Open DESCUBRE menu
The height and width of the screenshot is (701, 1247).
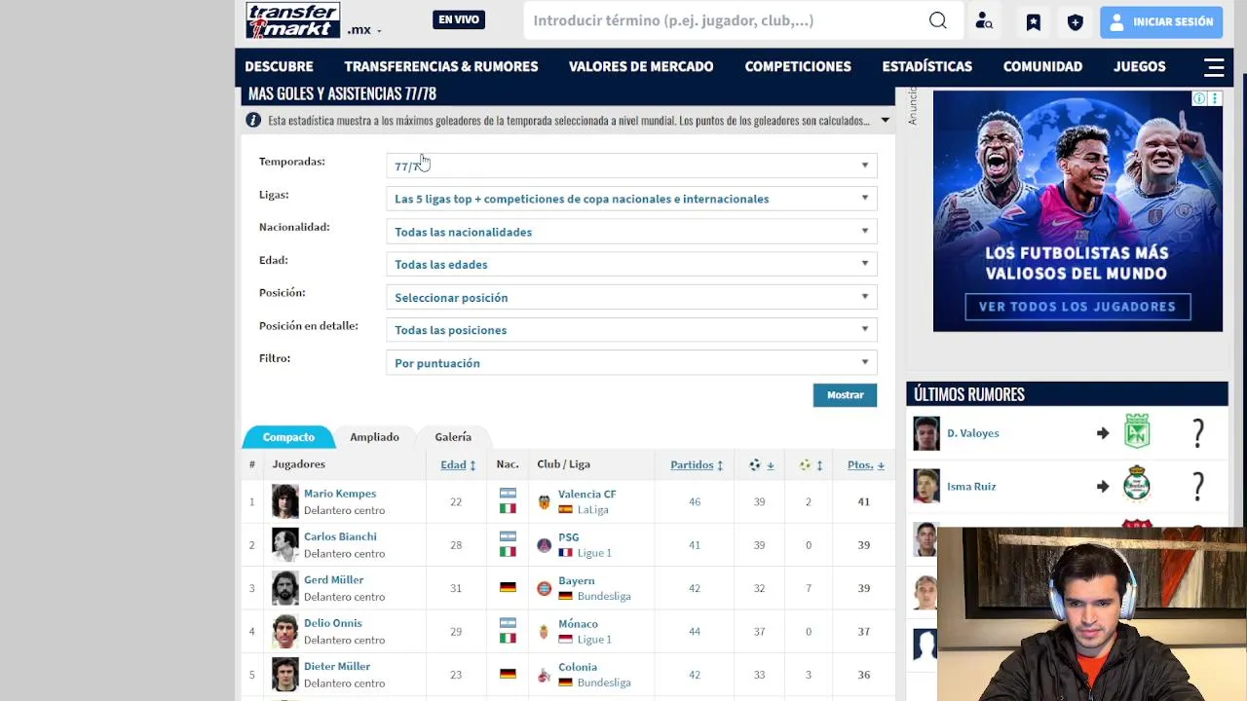279,66
